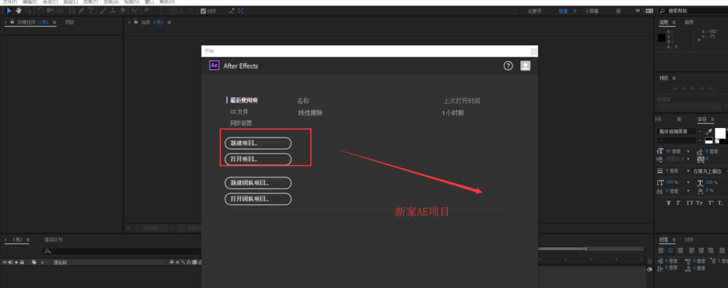Jump to first frame in Preview panel
Screen dimensions: 728x288
(x=675, y=88)
